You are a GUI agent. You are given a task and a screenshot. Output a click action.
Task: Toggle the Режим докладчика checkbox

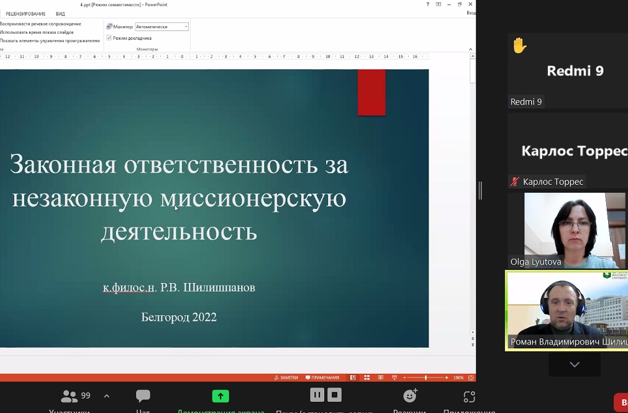[x=109, y=38]
